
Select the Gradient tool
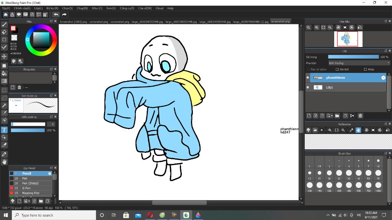click(x=4, y=81)
